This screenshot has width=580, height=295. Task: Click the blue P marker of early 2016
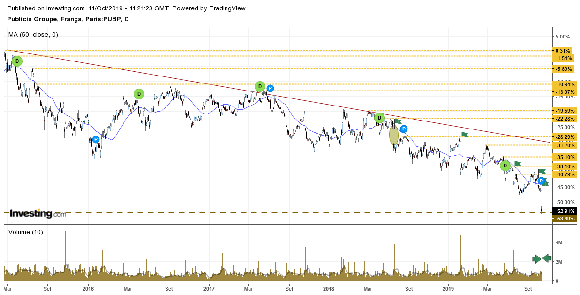tap(96, 139)
